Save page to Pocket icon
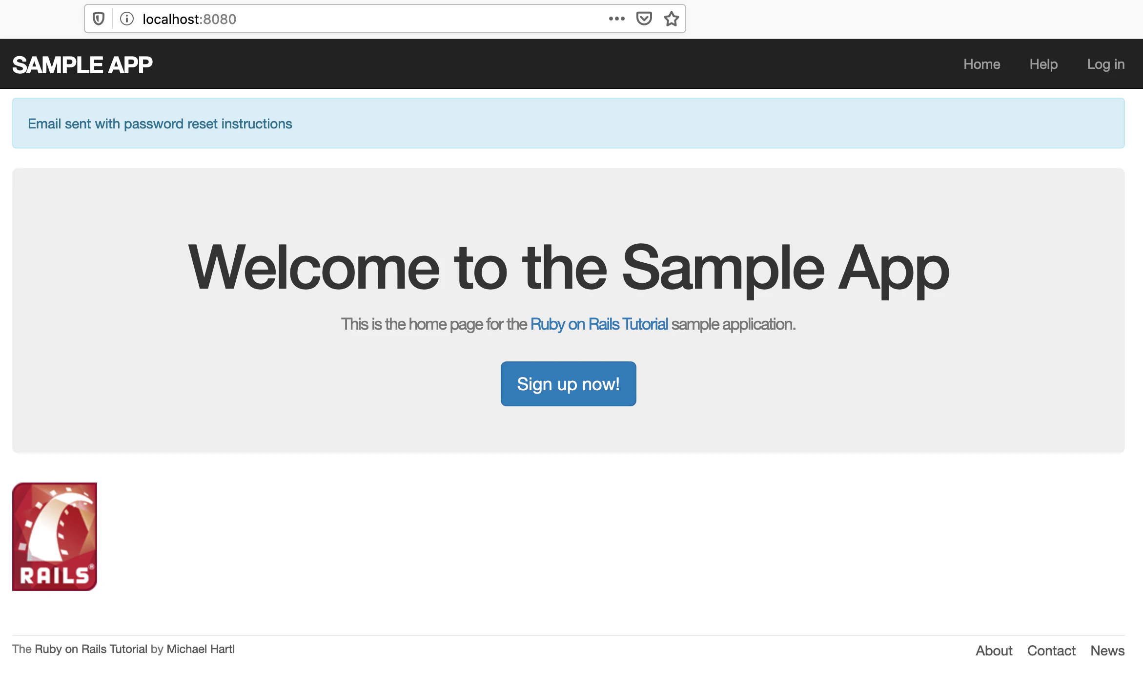 [644, 19]
